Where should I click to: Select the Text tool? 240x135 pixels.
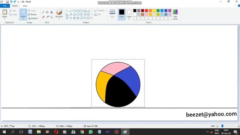[51, 12]
